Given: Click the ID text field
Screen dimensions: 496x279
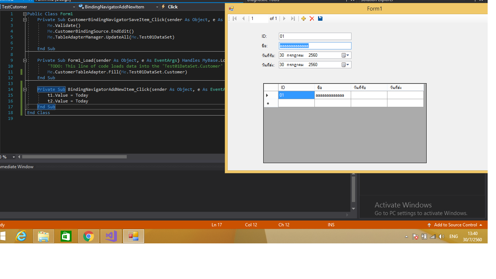Looking at the screenshot, I should (x=315, y=36).
